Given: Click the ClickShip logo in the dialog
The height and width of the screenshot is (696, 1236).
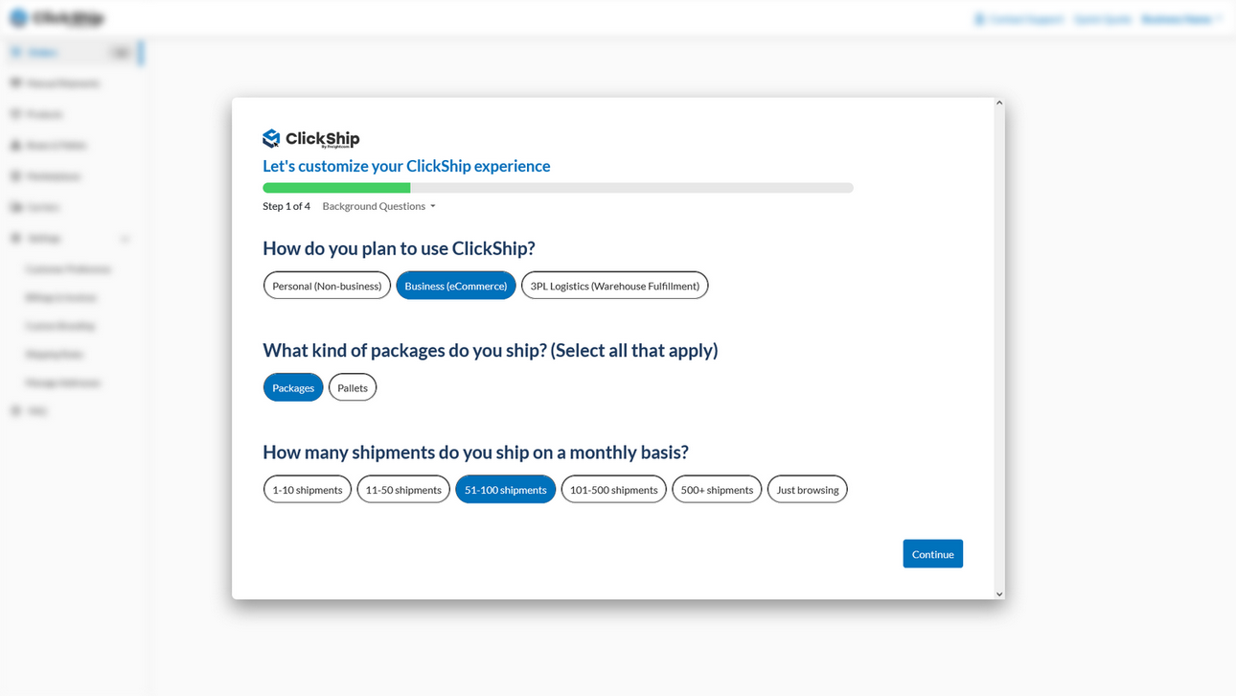Looking at the screenshot, I should pos(311,139).
